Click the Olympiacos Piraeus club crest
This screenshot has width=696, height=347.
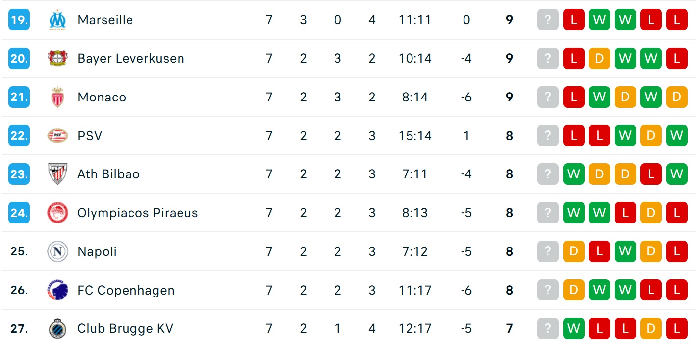[x=57, y=213]
